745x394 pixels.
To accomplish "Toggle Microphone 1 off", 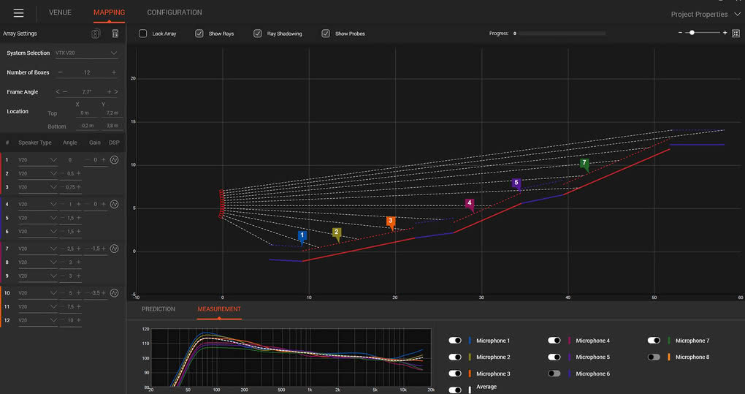I will 455,341.
